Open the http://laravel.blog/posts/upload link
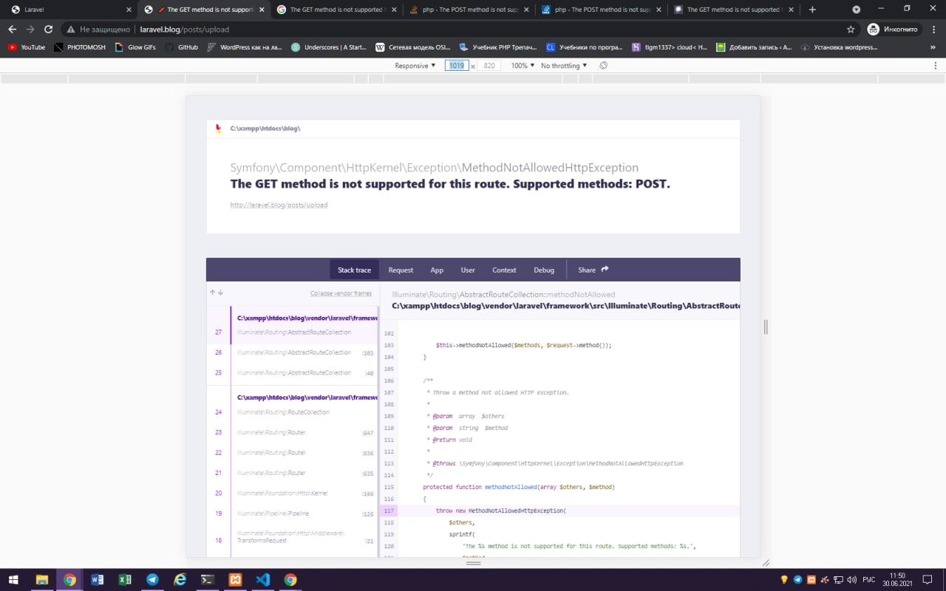 [x=279, y=205]
